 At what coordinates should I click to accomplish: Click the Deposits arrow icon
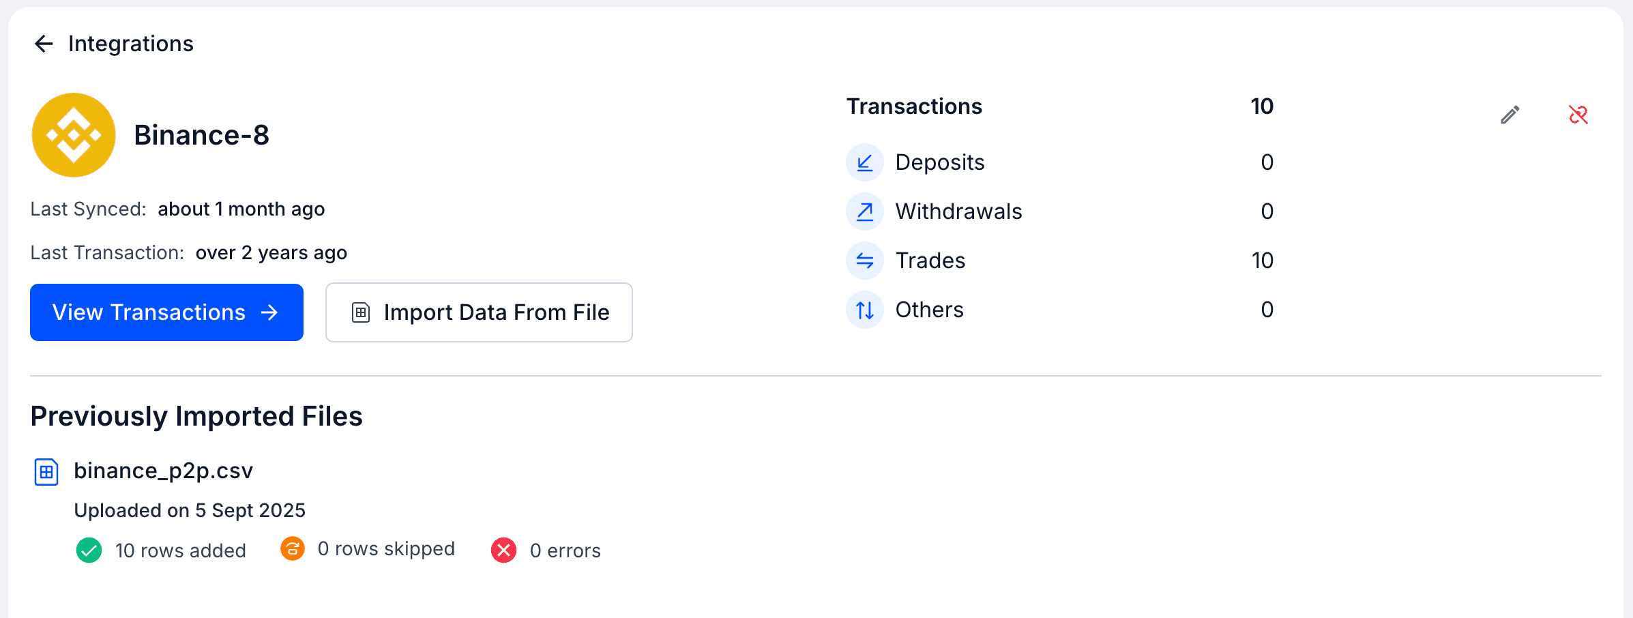[x=864, y=162]
